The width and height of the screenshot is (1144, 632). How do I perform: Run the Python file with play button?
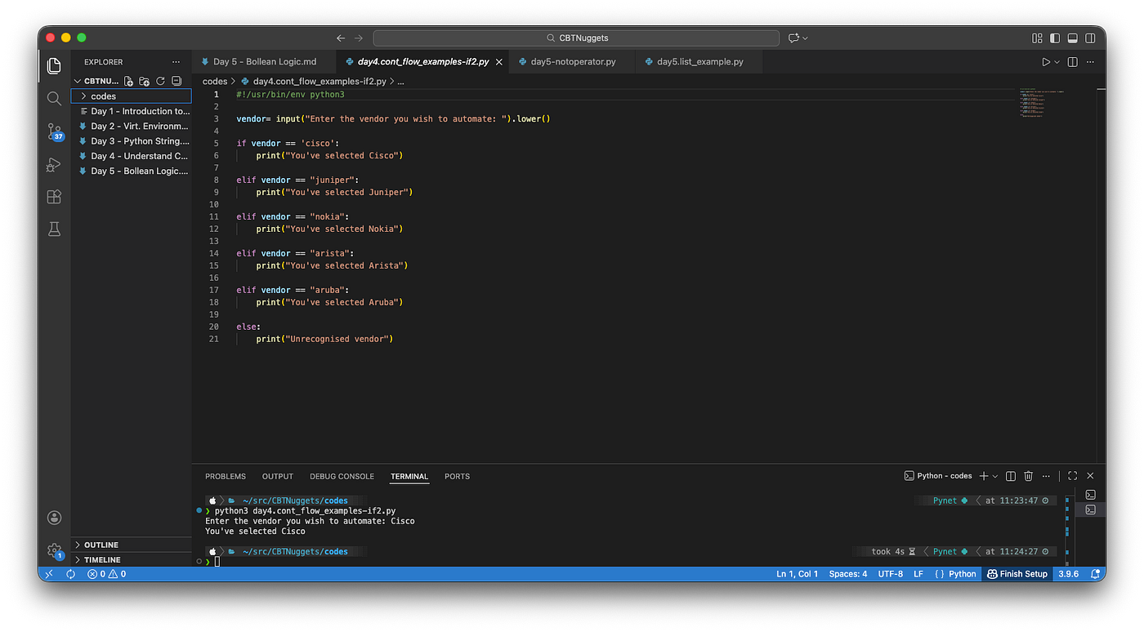tap(1045, 61)
